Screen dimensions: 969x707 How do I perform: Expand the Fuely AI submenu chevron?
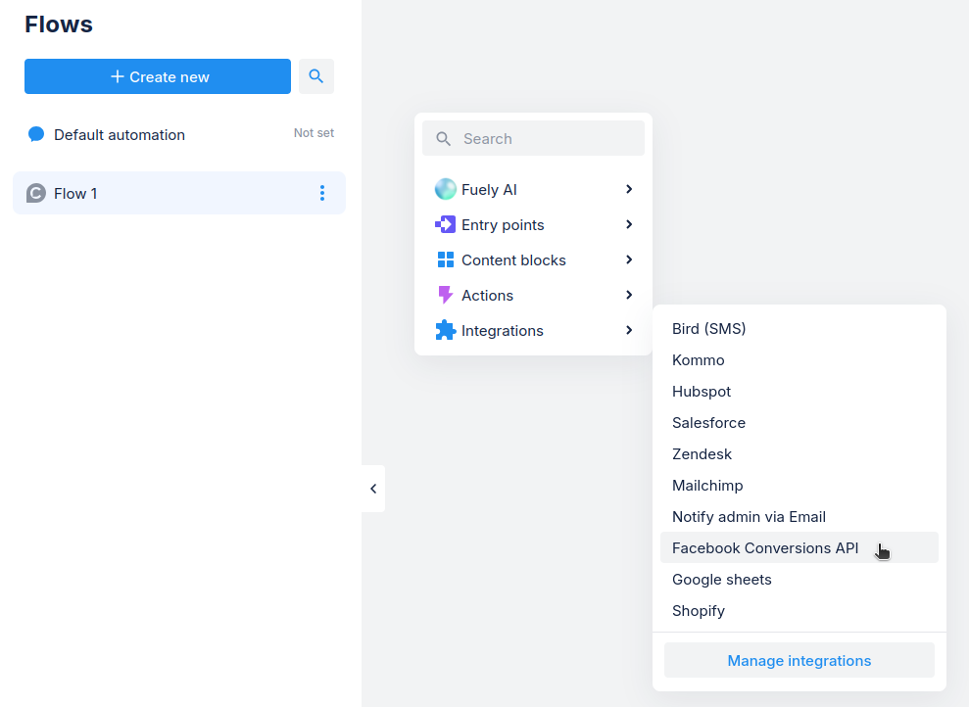pos(629,189)
